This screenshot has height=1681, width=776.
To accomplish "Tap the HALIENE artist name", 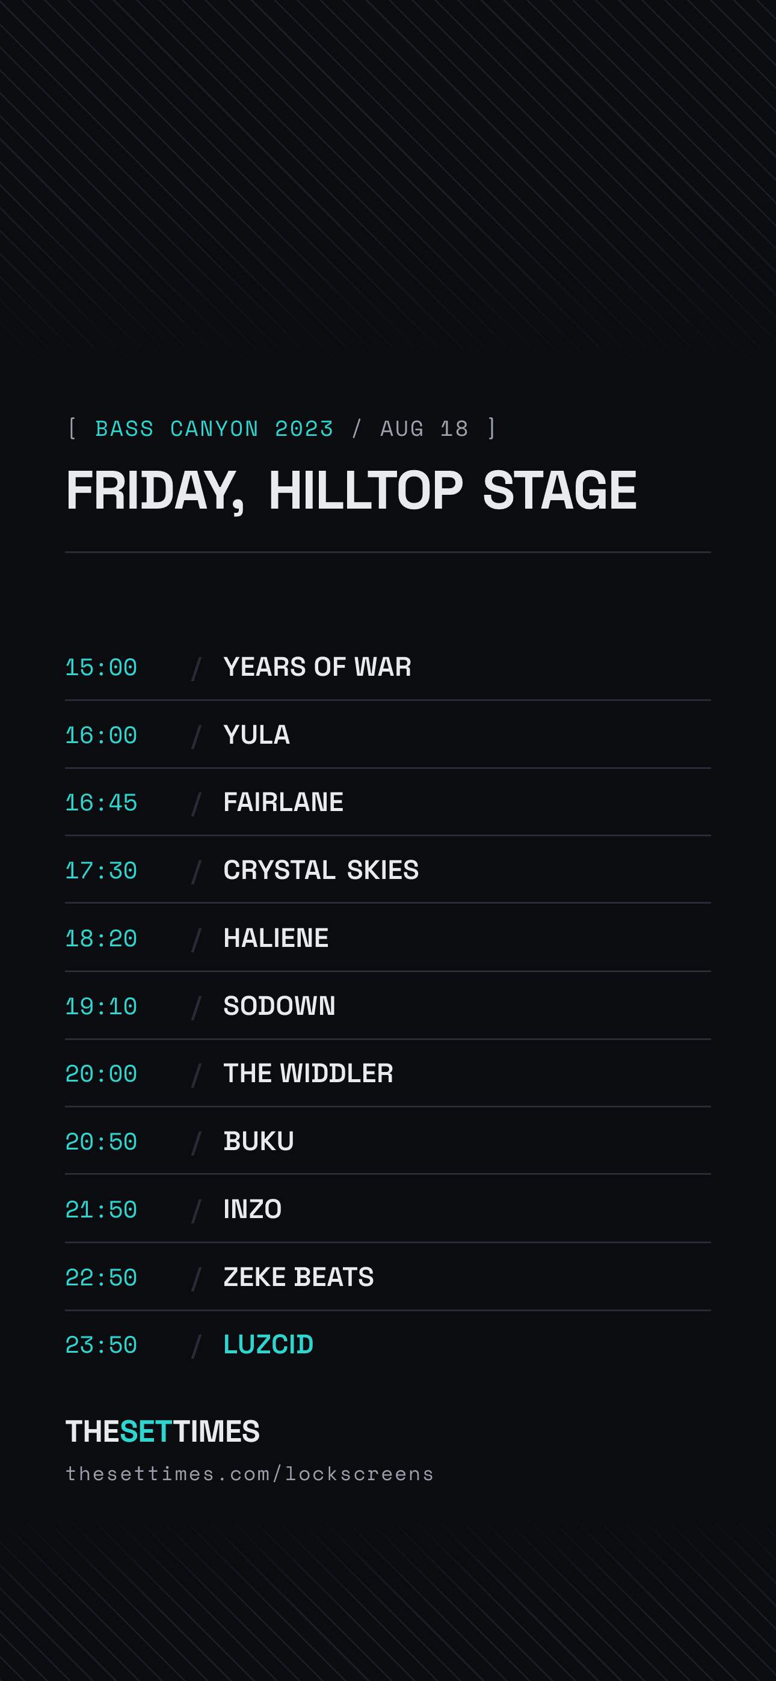I will [276, 938].
